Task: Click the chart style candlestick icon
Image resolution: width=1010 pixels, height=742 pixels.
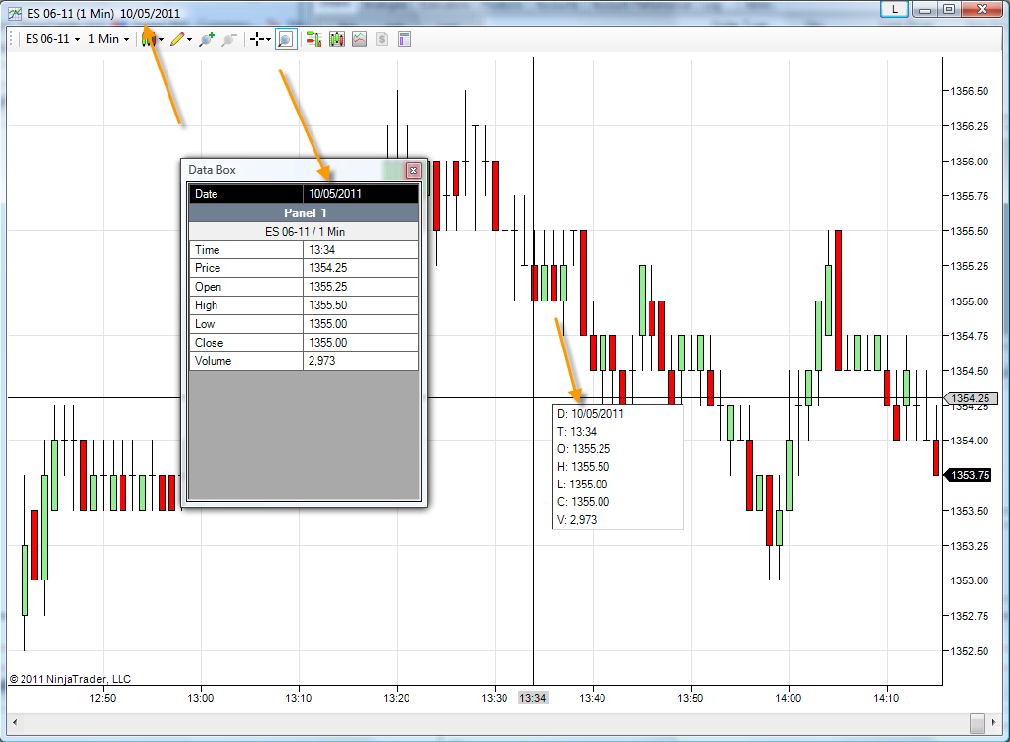Action: click(x=148, y=39)
